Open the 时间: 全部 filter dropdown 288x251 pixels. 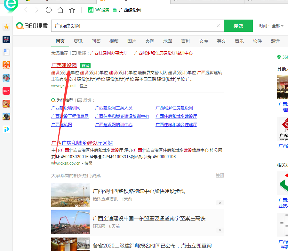click(271, 26)
